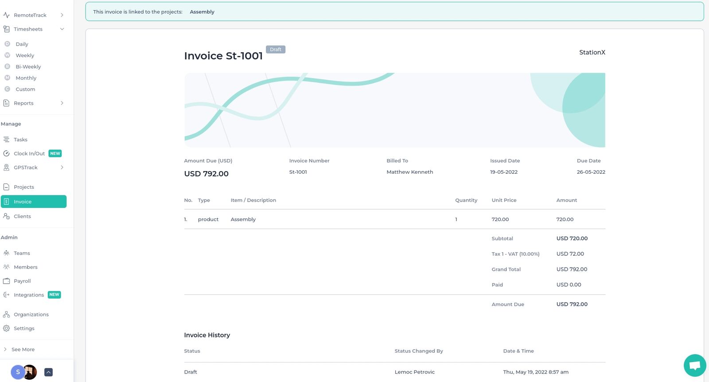Select the Invoice menu item
This screenshot has width=709, height=382.
pyautogui.click(x=34, y=202)
